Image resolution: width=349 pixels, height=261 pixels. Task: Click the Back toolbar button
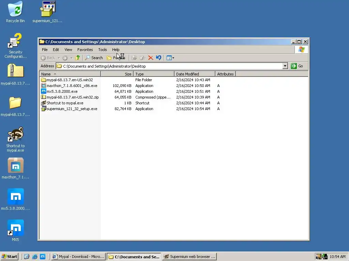(48, 58)
